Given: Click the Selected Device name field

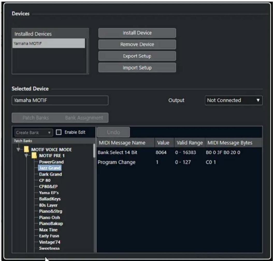Looking at the screenshot, I should (60, 100).
